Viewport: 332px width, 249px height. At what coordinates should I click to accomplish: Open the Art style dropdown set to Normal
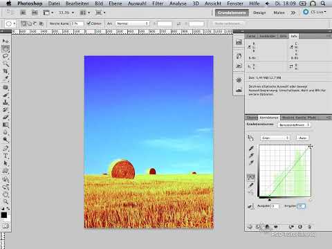(x=132, y=24)
